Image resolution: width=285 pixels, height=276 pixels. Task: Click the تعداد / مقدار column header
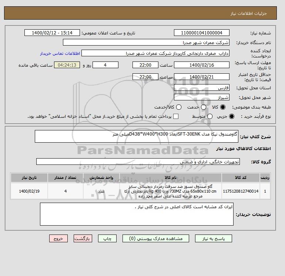66,177
